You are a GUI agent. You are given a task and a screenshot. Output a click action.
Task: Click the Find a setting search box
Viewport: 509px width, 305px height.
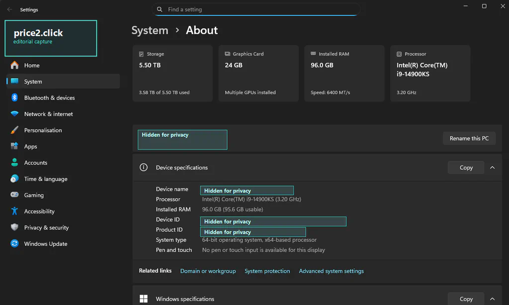pyautogui.click(x=256, y=9)
